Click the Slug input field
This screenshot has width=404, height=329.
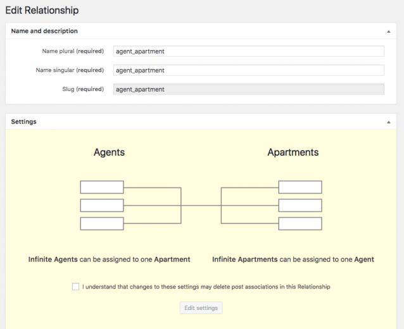[x=249, y=89]
